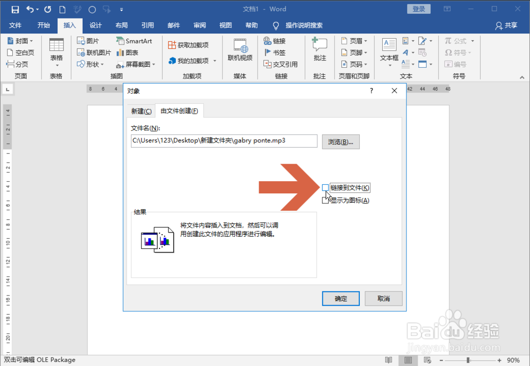Click Get Add-ins (获取加载项)
This screenshot has height=366, width=530.
pyautogui.click(x=188, y=45)
